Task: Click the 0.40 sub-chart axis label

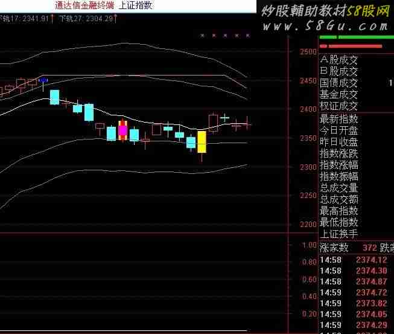Action: [x=309, y=297]
